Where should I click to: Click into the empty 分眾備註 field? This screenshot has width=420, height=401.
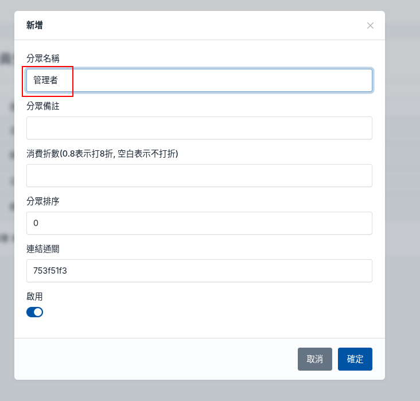pos(199,128)
